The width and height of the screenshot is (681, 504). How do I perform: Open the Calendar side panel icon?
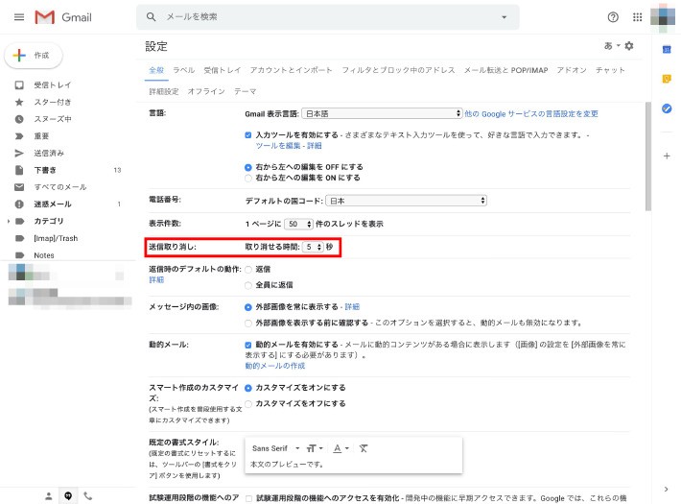(x=667, y=50)
